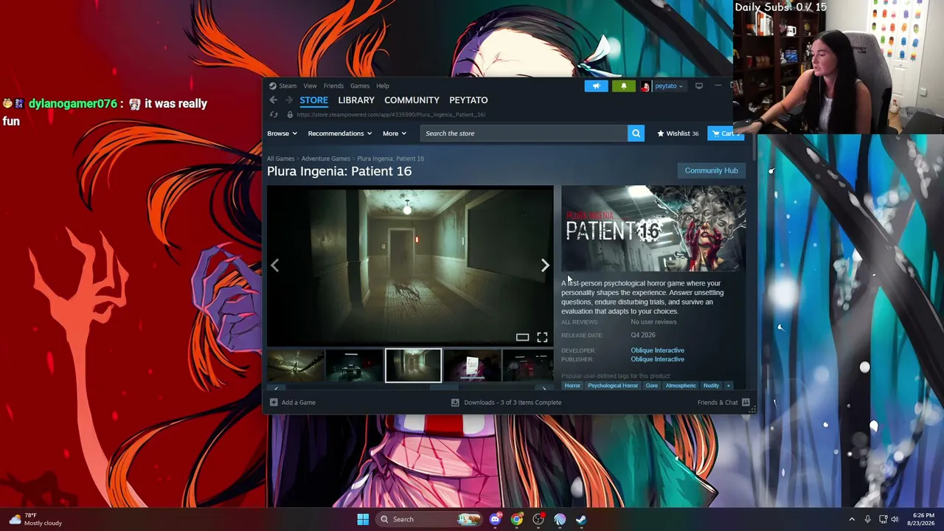Select the Gore tag

[652, 386]
